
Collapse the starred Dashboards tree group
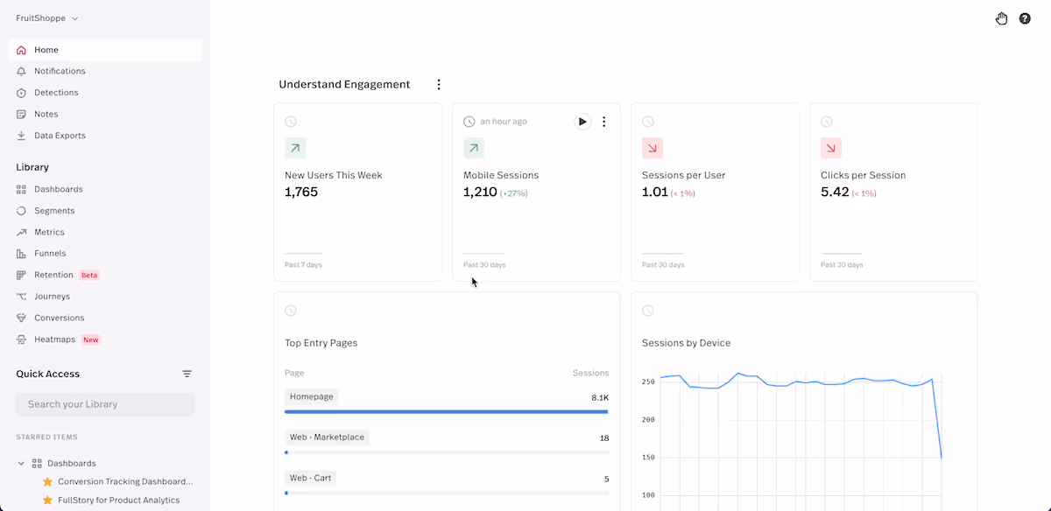click(x=21, y=463)
